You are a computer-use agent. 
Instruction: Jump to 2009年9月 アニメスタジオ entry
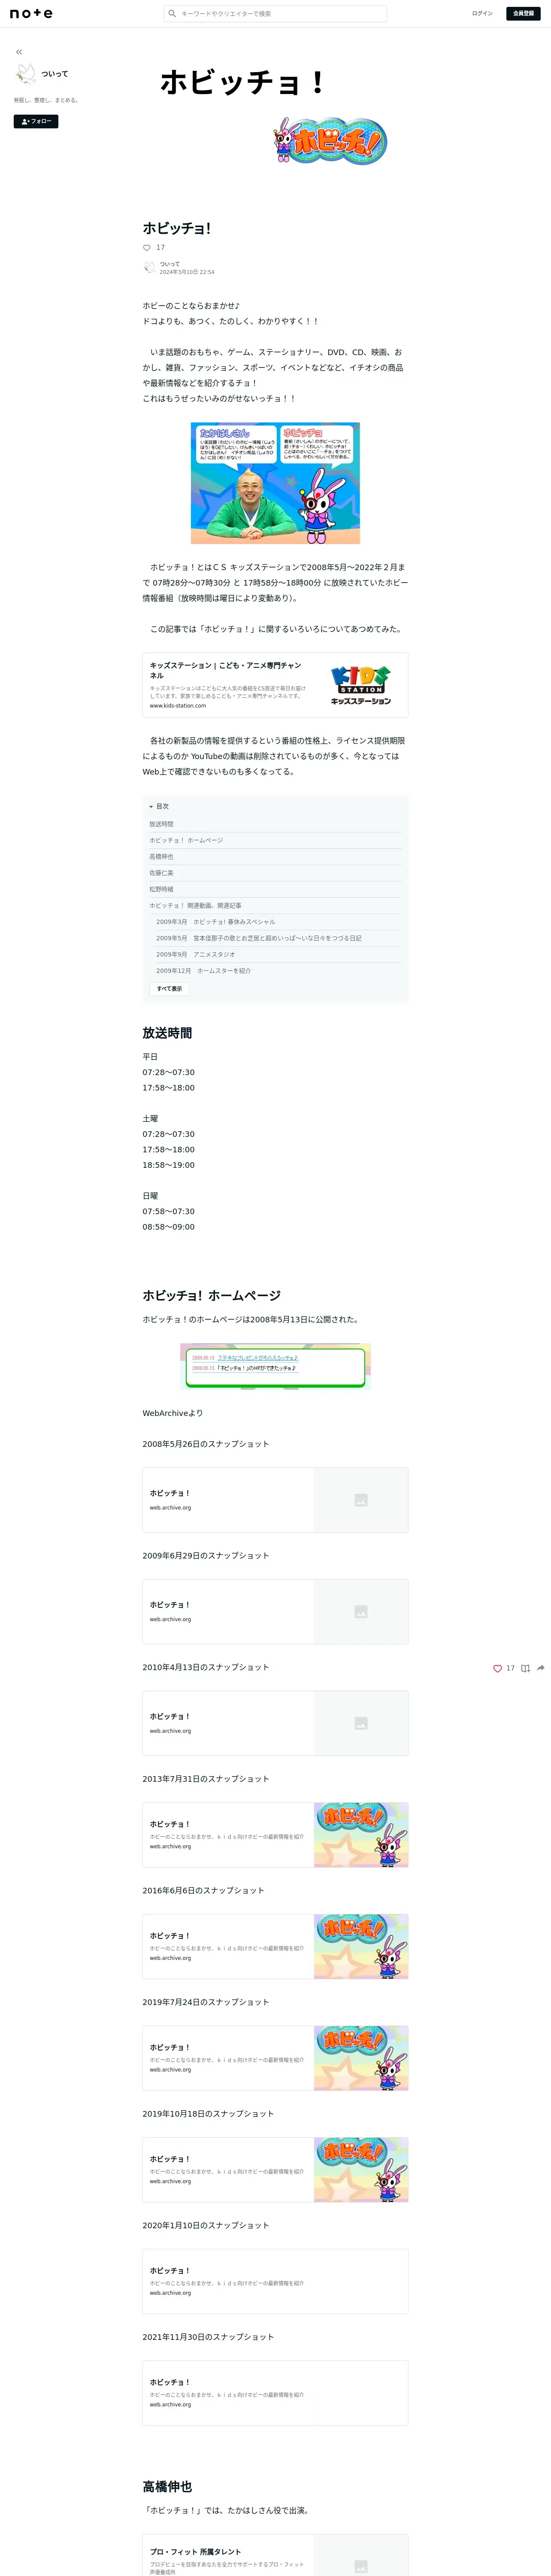point(196,954)
